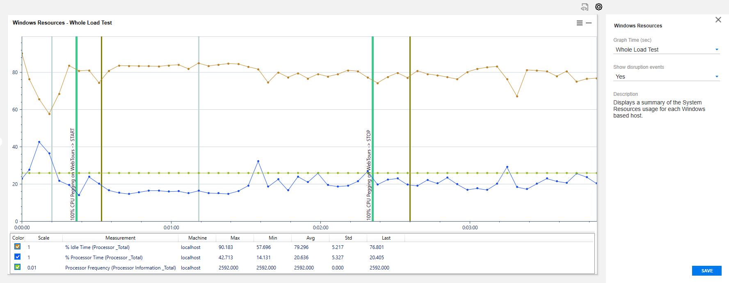Close the Windows Resources properties pane

pos(718,20)
